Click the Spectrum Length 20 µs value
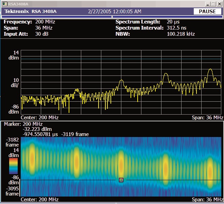Image resolution: width=224 pixels, height=204 pixels. [173, 22]
